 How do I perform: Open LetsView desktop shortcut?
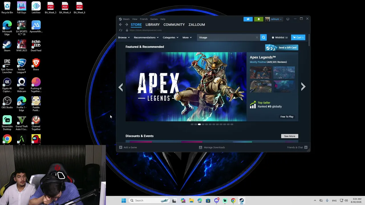point(36,8)
